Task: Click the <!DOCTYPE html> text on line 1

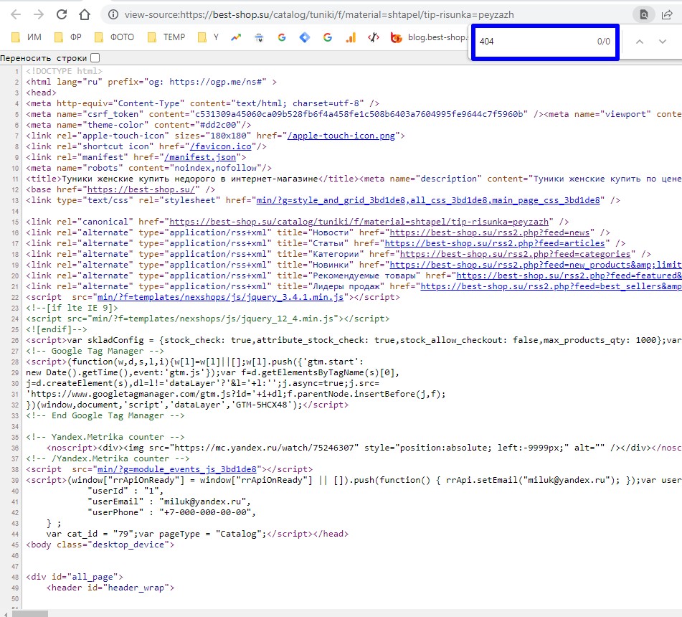Action: click(x=65, y=71)
